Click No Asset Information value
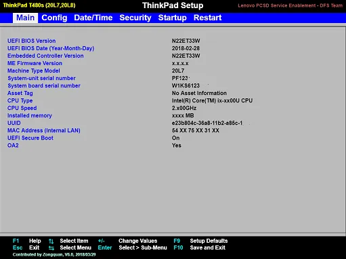 (199, 93)
